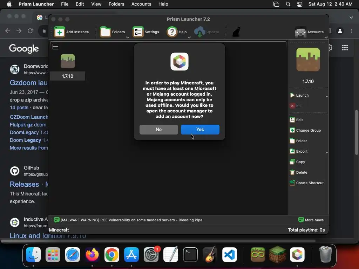This screenshot has width=359, height=269.
Task: Click the black cat icon
Action: point(237,32)
